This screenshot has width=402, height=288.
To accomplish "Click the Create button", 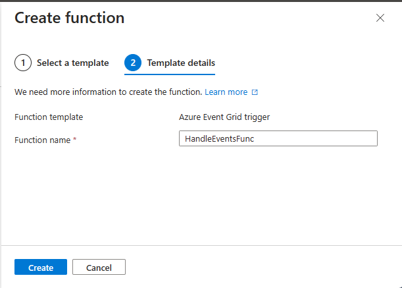I will (x=41, y=267).
